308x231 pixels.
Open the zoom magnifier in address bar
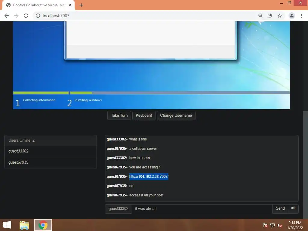point(260,16)
